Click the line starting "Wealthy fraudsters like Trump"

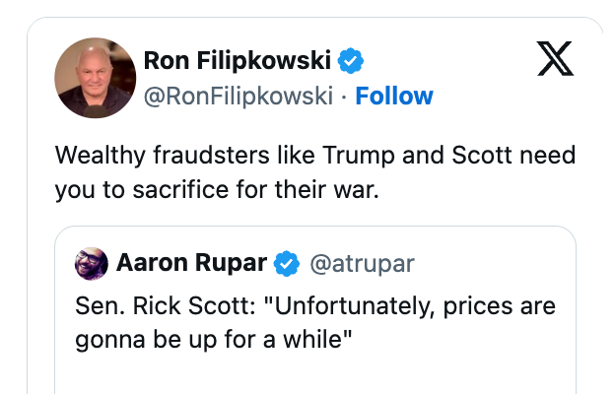[x=315, y=156]
